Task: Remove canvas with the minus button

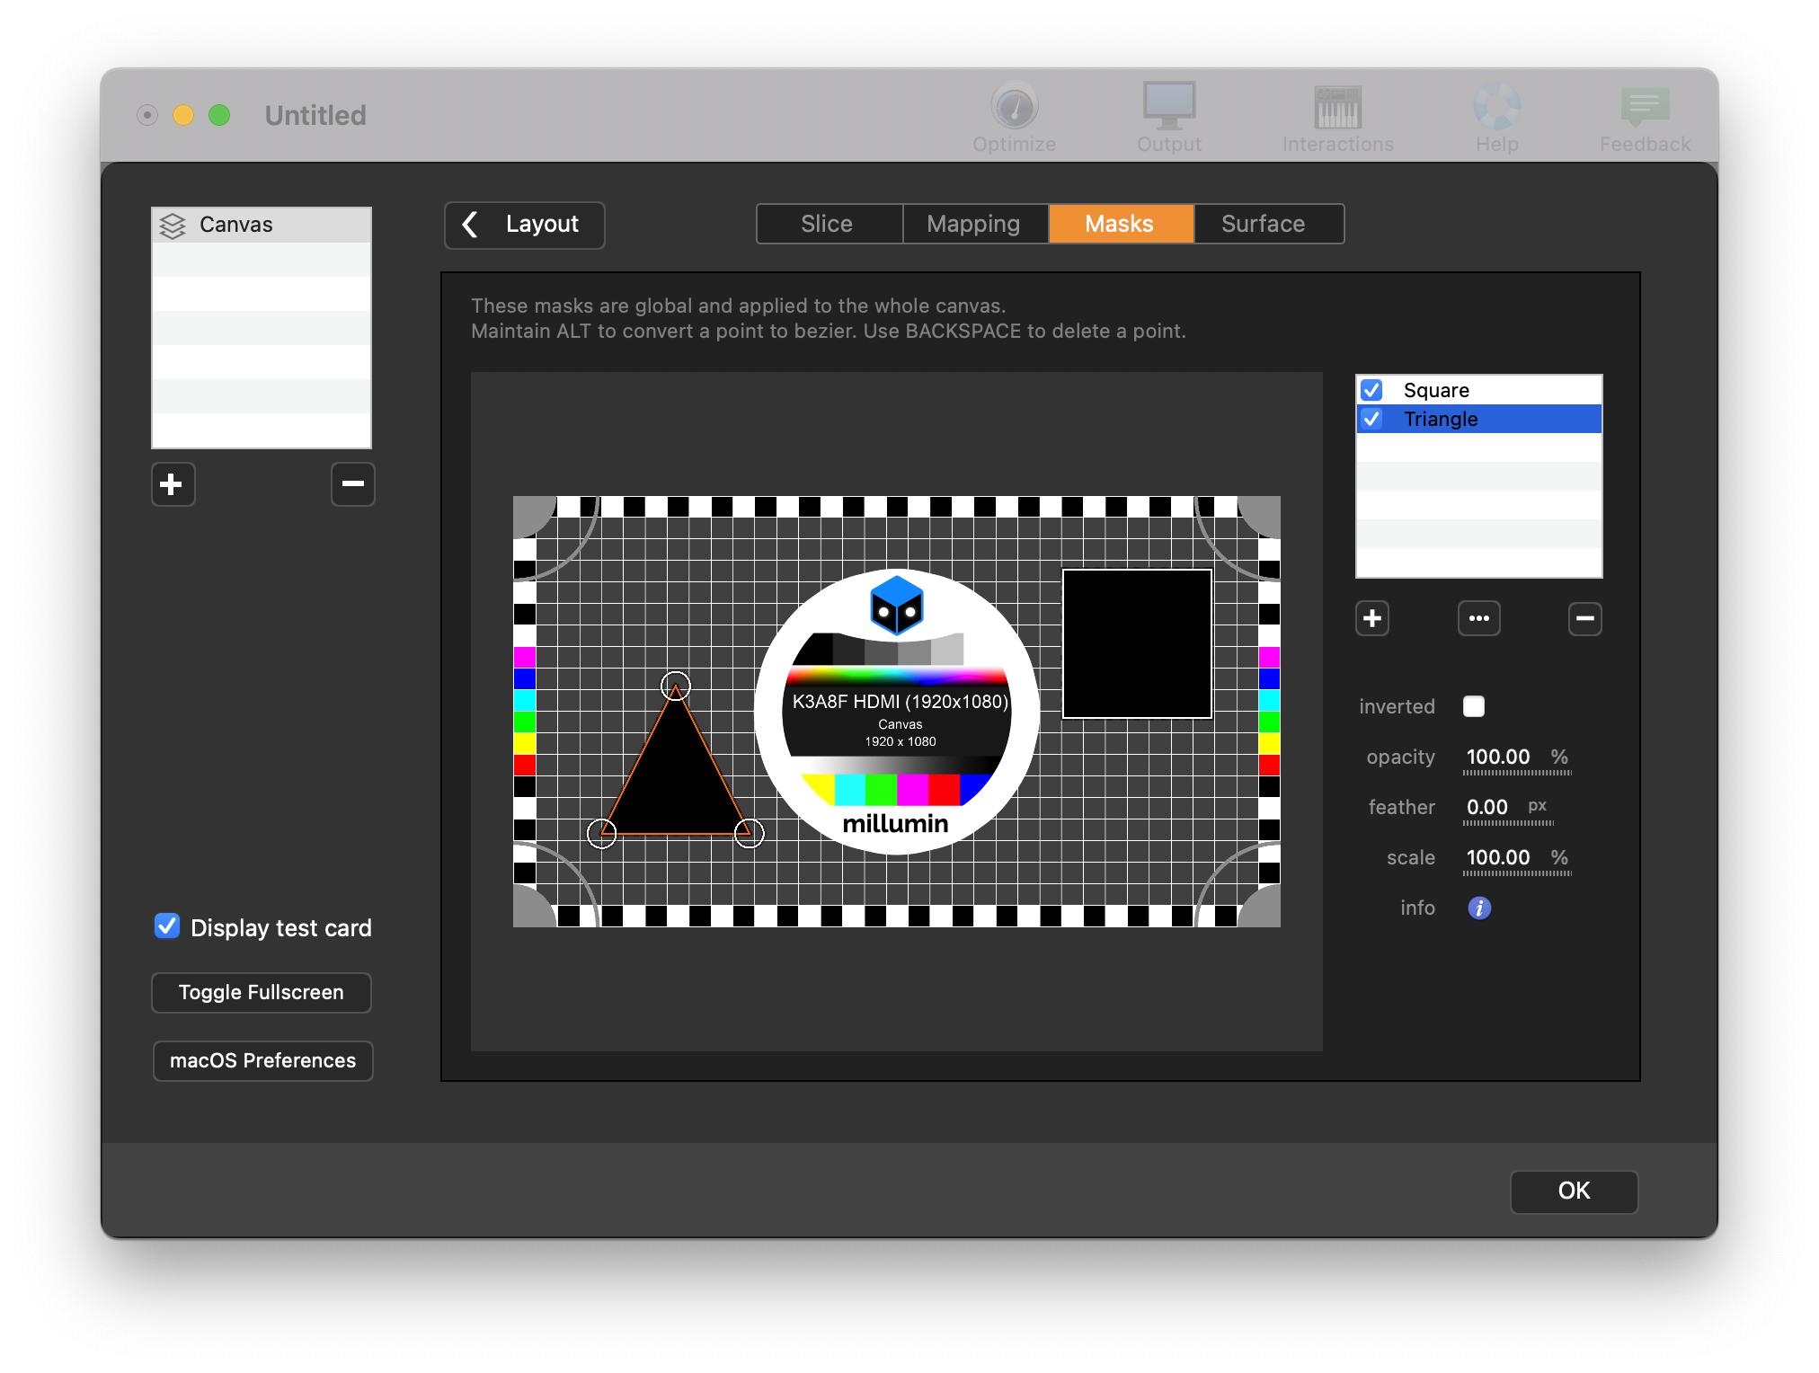Action: coord(352,484)
